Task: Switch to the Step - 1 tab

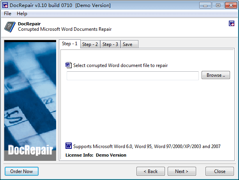Action: (70, 44)
